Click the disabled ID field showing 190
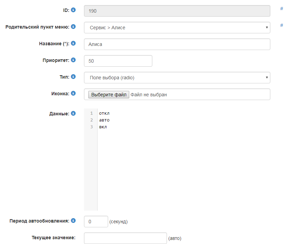The image size is (304, 244). point(177,11)
